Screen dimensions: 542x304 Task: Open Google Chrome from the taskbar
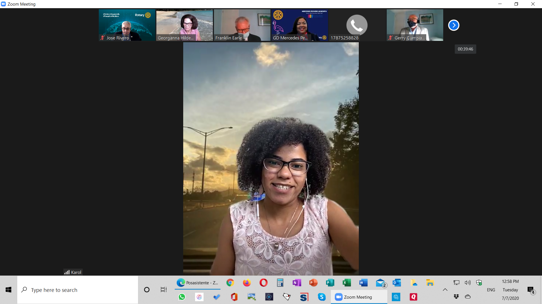tap(230, 283)
